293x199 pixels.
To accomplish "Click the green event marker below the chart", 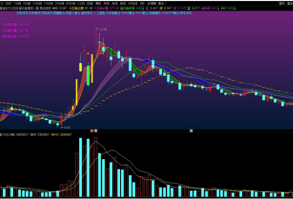I will click(x=191, y=131).
